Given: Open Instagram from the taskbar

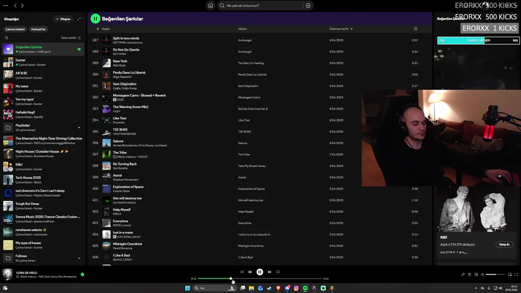Looking at the screenshot, I should click(x=296, y=288).
